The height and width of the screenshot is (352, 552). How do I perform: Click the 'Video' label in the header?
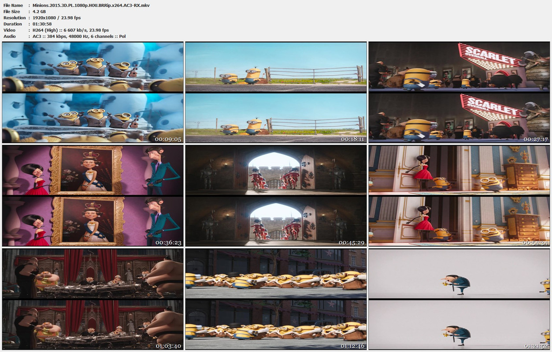click(x=10, y=30)
